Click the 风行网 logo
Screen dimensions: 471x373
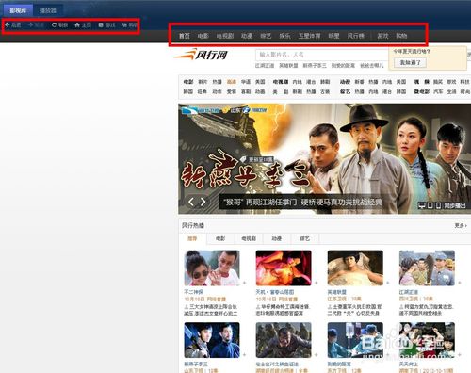coord(201,55)
